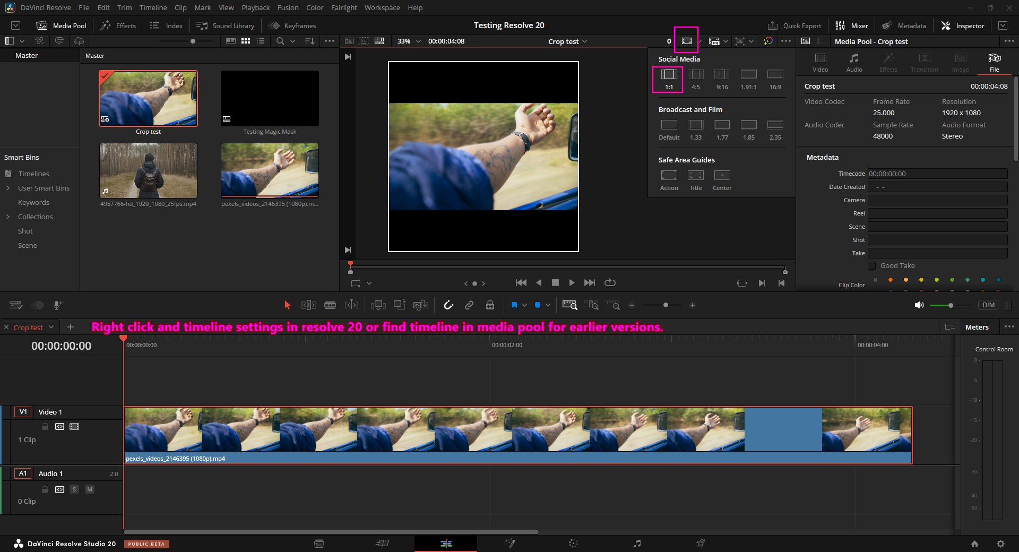Open the Playback menu
Screen dimensions: 1019x552
coord(256,7)
